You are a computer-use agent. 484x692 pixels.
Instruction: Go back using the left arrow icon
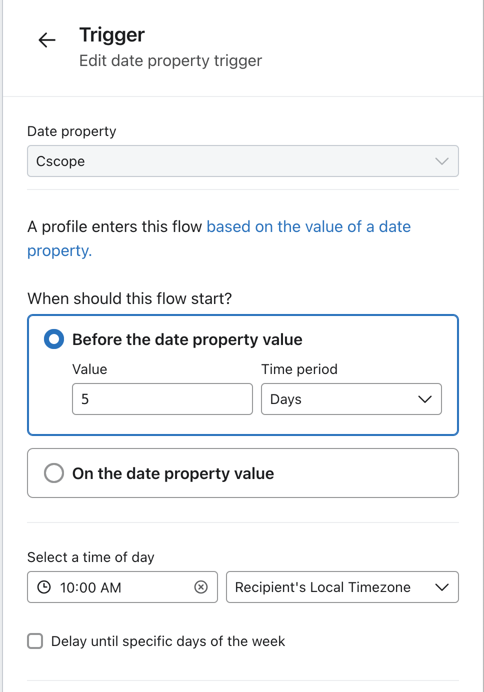click(x=47, y=40)
